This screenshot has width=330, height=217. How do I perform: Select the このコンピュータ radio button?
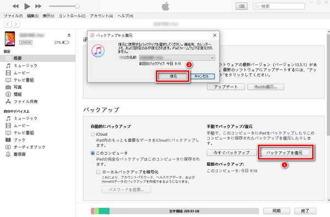coord(92,153)
